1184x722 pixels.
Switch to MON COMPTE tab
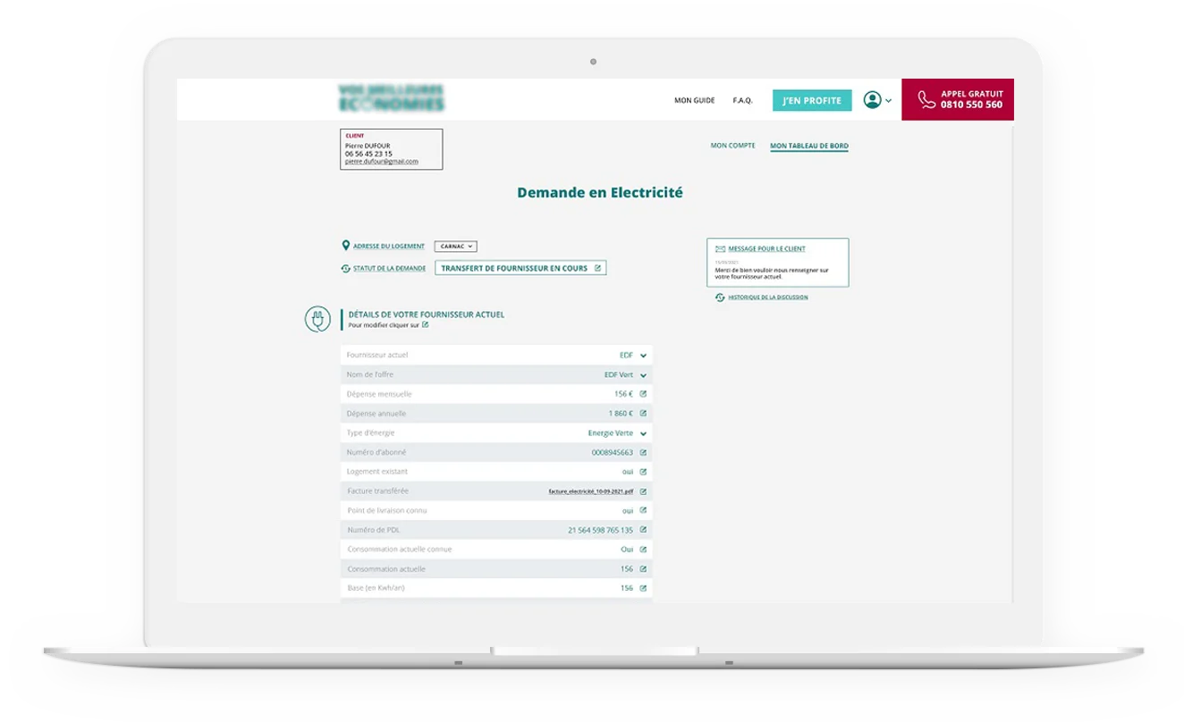click(732, 146)
